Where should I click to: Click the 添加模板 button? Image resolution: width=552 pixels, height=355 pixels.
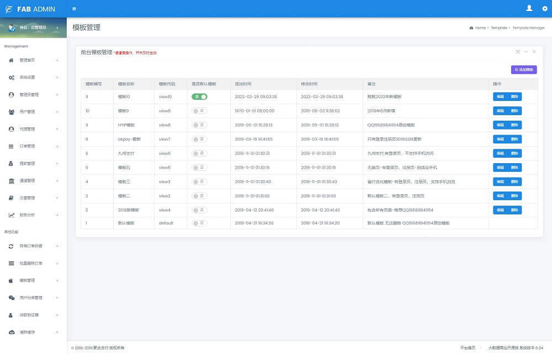[x=523, y=69]
